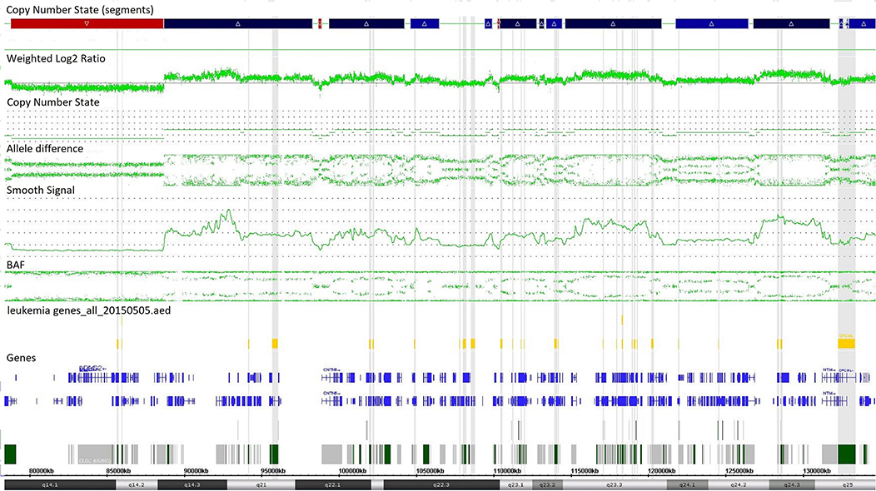This screenshot has width=876, height=491.
Task: Click the 'leukemia genes_all_20150505.aed' track label
Action: tap(89, 310)
